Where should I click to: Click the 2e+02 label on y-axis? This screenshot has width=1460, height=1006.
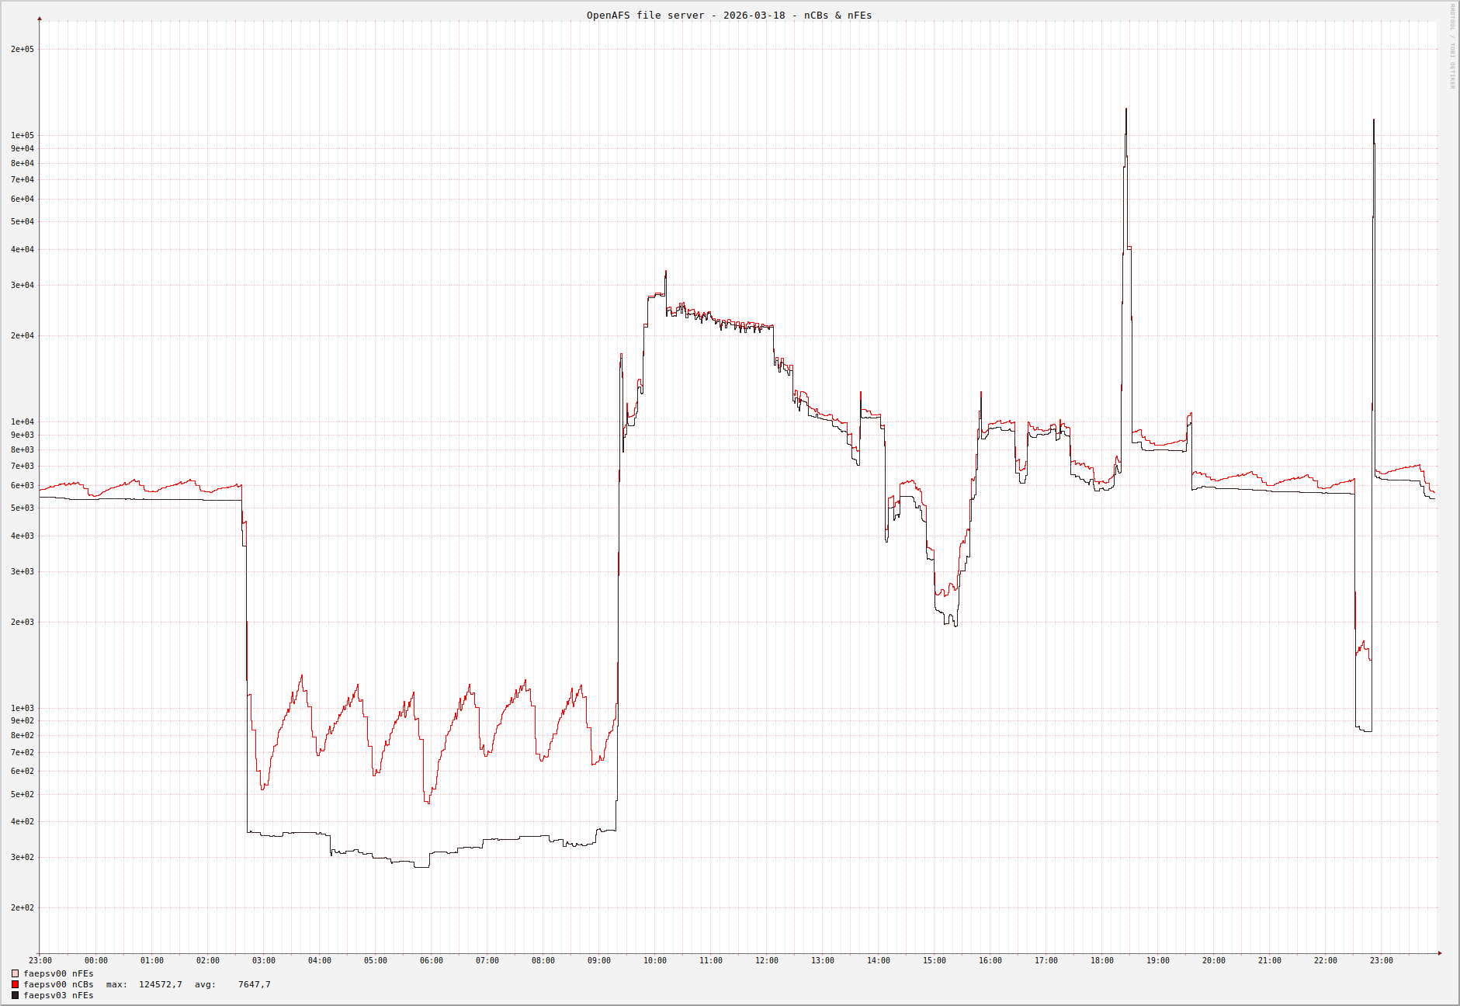(x=22, y=908)
